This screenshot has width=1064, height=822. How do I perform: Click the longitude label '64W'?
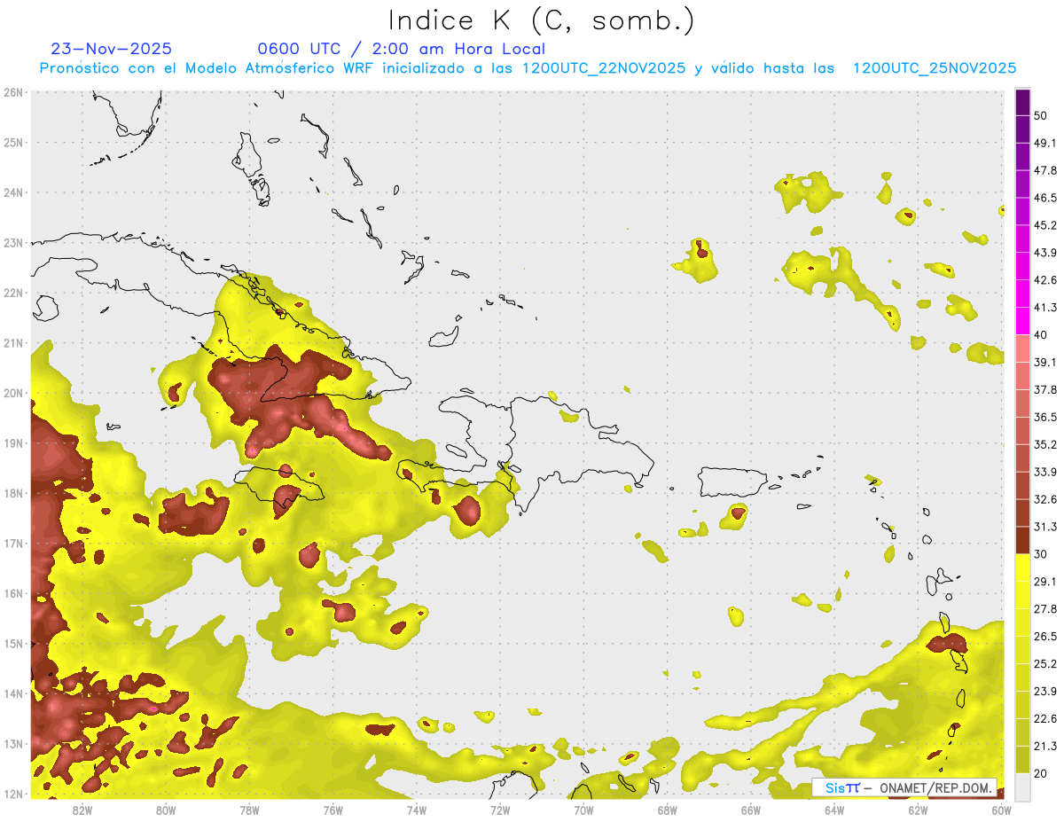[834, 810]
